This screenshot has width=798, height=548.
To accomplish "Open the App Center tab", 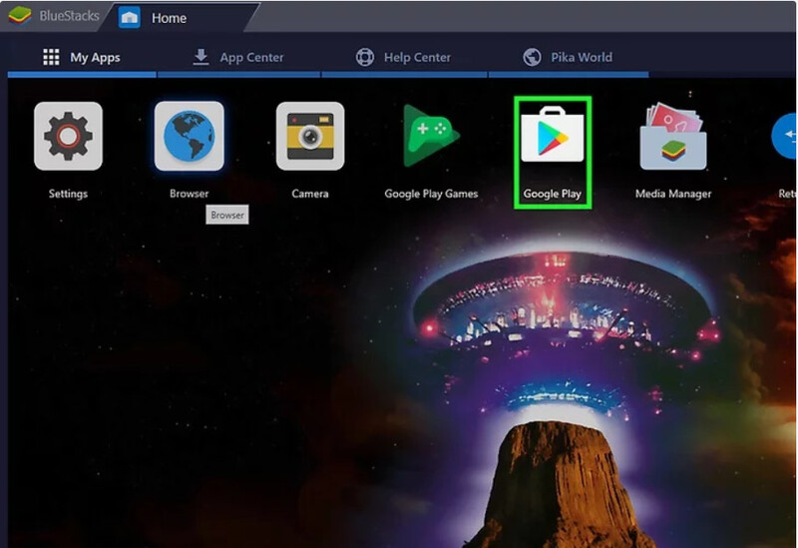I will (238, 57).
